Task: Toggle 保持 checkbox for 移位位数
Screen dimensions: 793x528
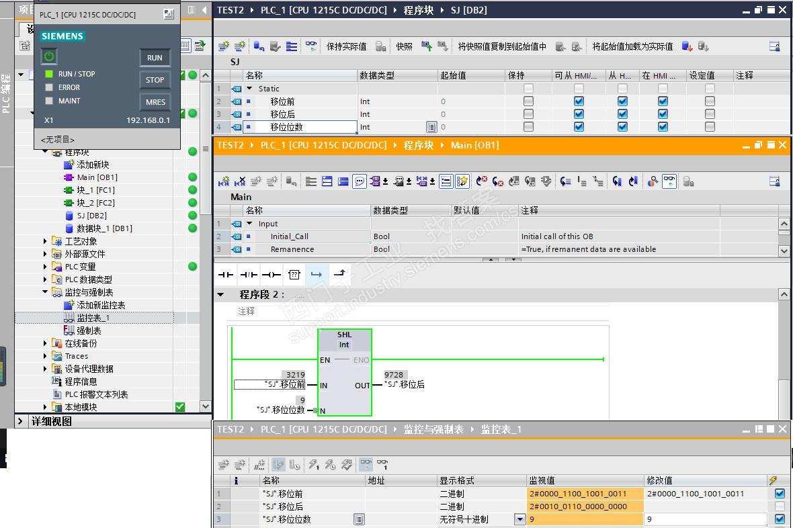Action: pos(528,127)
